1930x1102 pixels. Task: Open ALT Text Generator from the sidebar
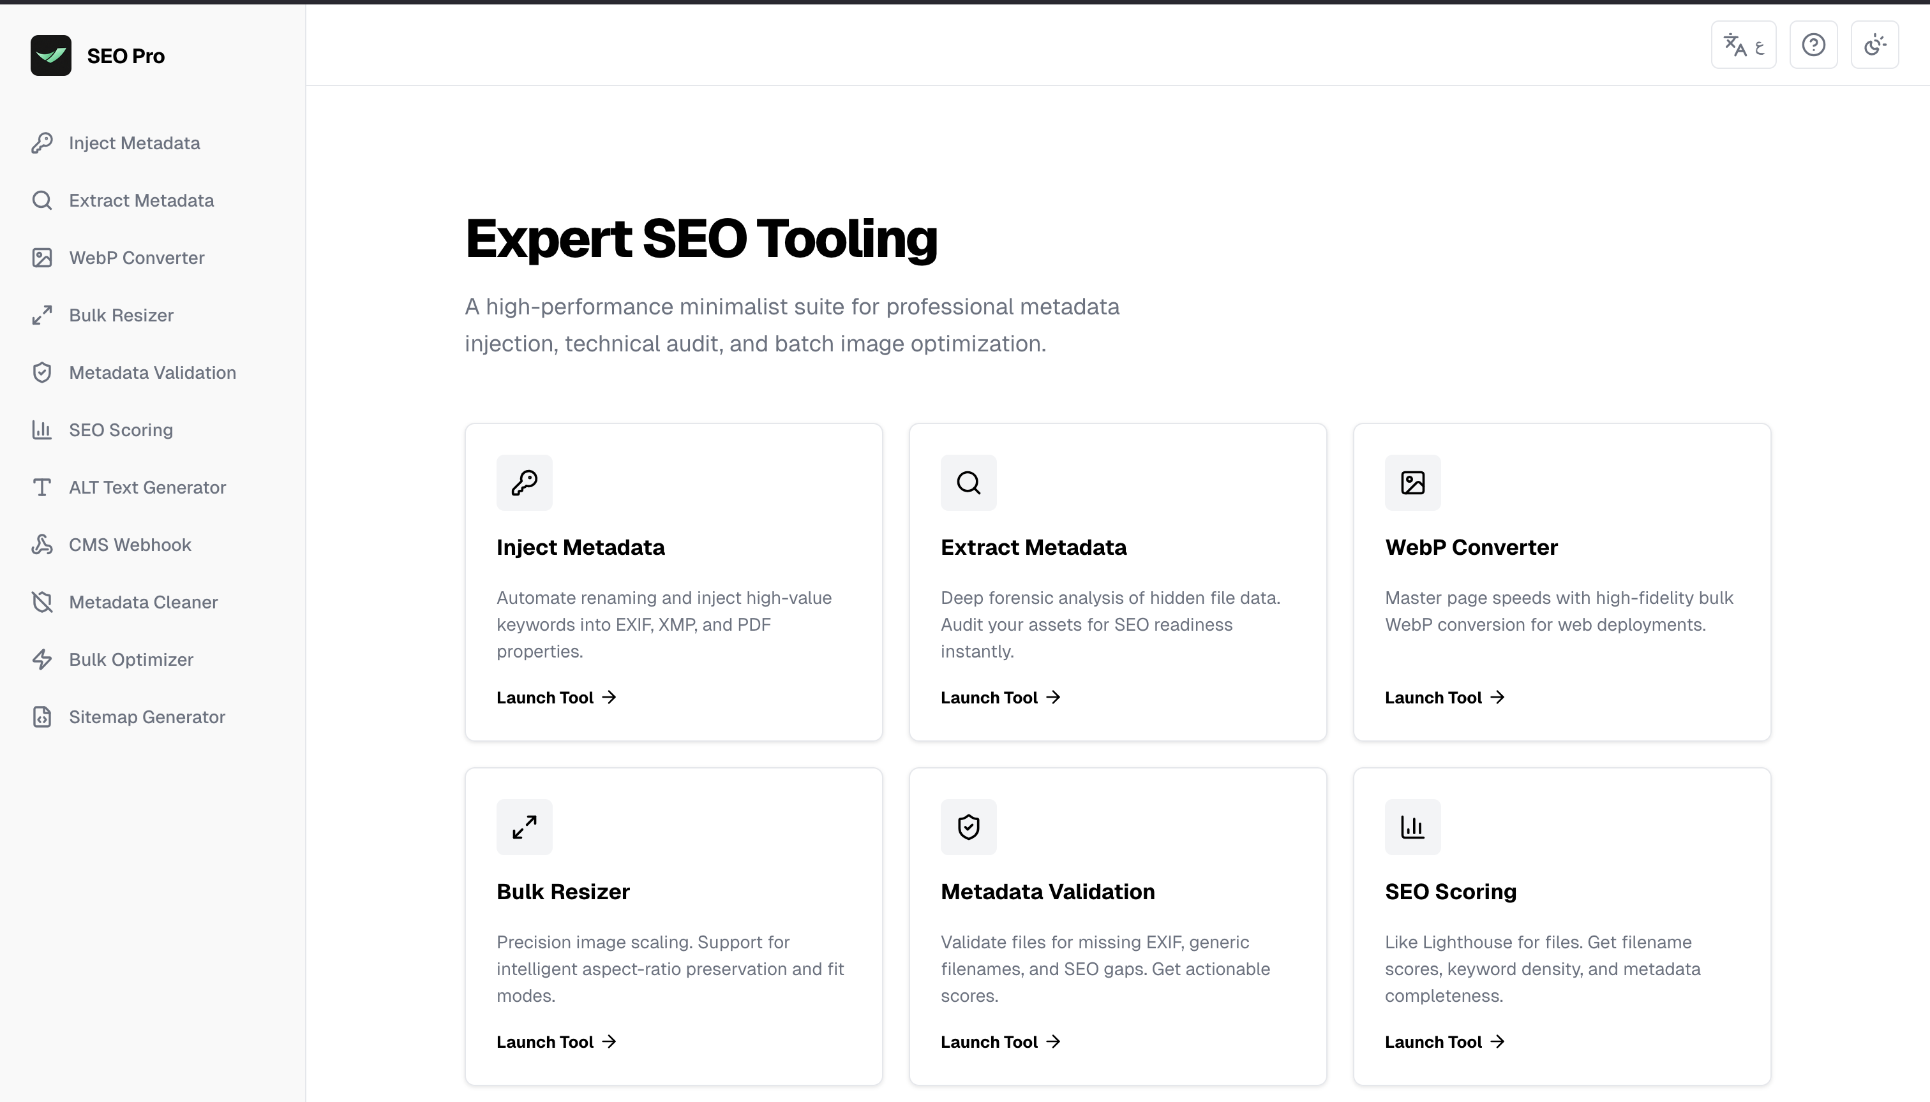coord(147,487)
